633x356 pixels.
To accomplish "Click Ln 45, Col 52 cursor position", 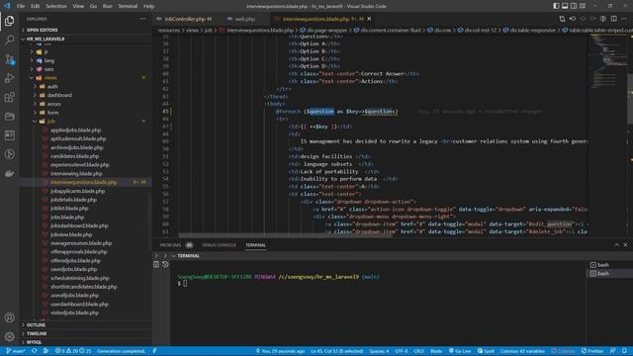I will (x=337, y=351).
